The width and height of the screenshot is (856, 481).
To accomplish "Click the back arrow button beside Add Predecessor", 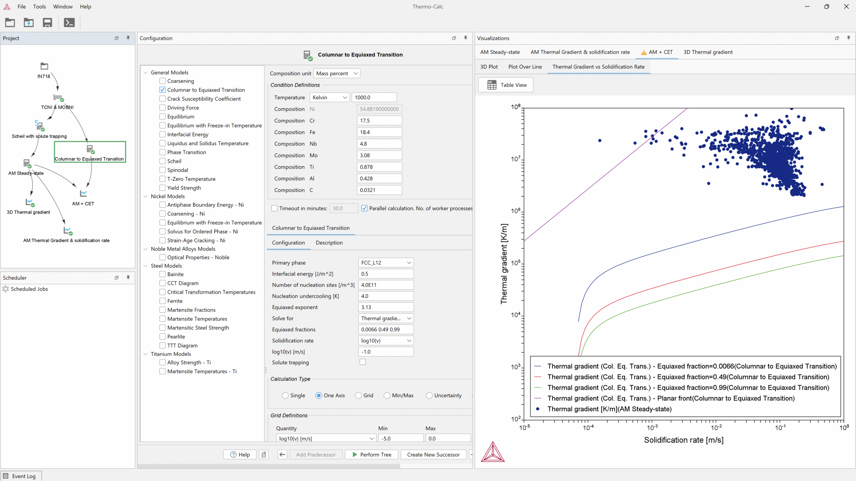I will click(x=282, y=454).
